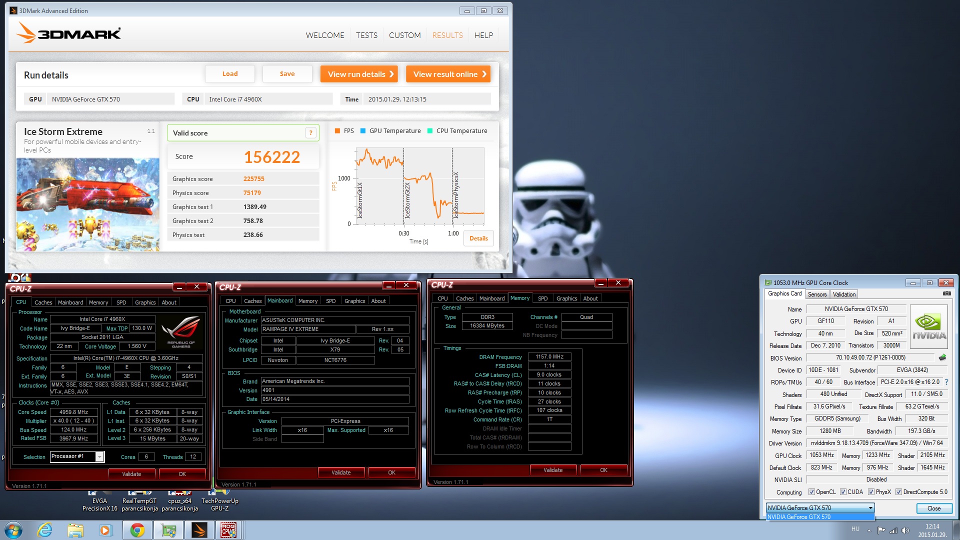Screen dimensions: 960x540
Task: Open the Windows Start orb
Action: coord(13,530)
